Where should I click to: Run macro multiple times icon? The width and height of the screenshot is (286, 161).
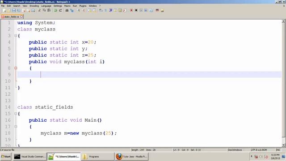146,10
